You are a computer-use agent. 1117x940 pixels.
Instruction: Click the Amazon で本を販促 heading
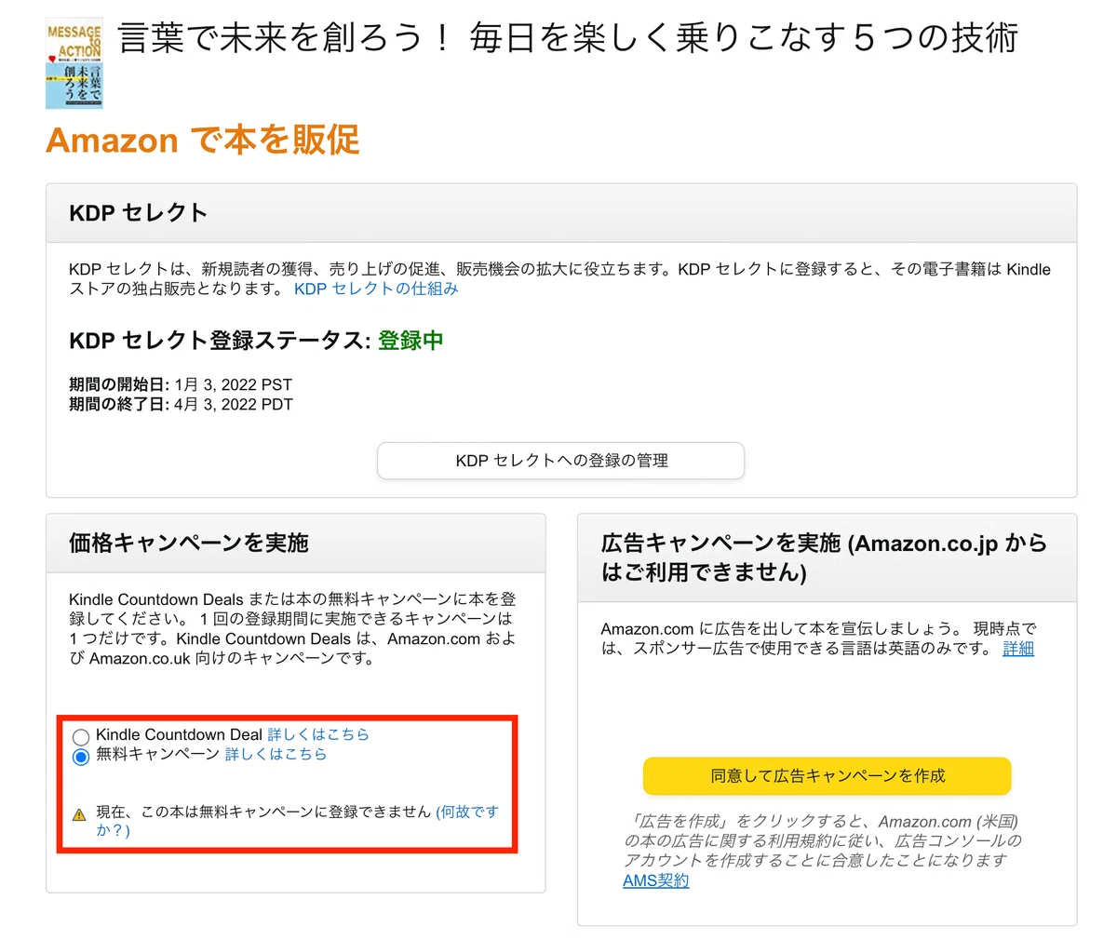pyautogui.click(x=203, y=141)
